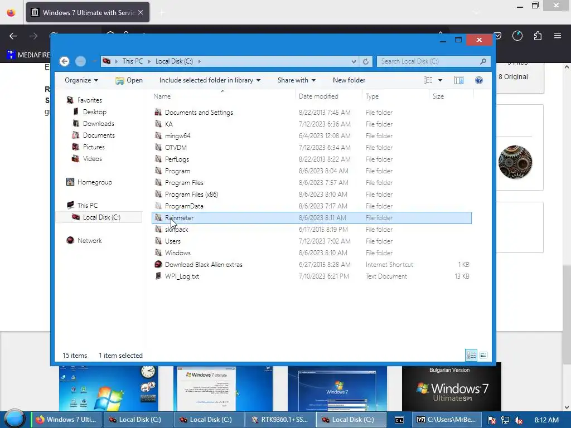This screenshot has height=428, width=571.
Task: Expand Include selected folder in library menu
Action: tap(210, 80)
